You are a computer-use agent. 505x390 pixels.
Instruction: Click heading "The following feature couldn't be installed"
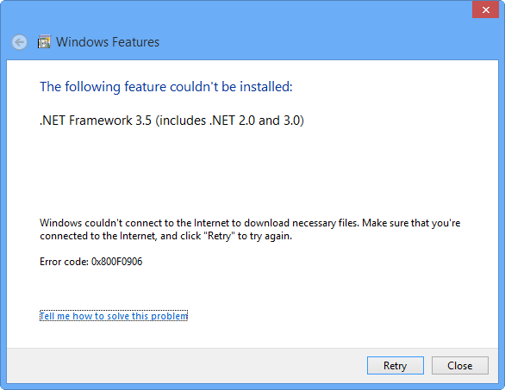click(x=165, y=87)
